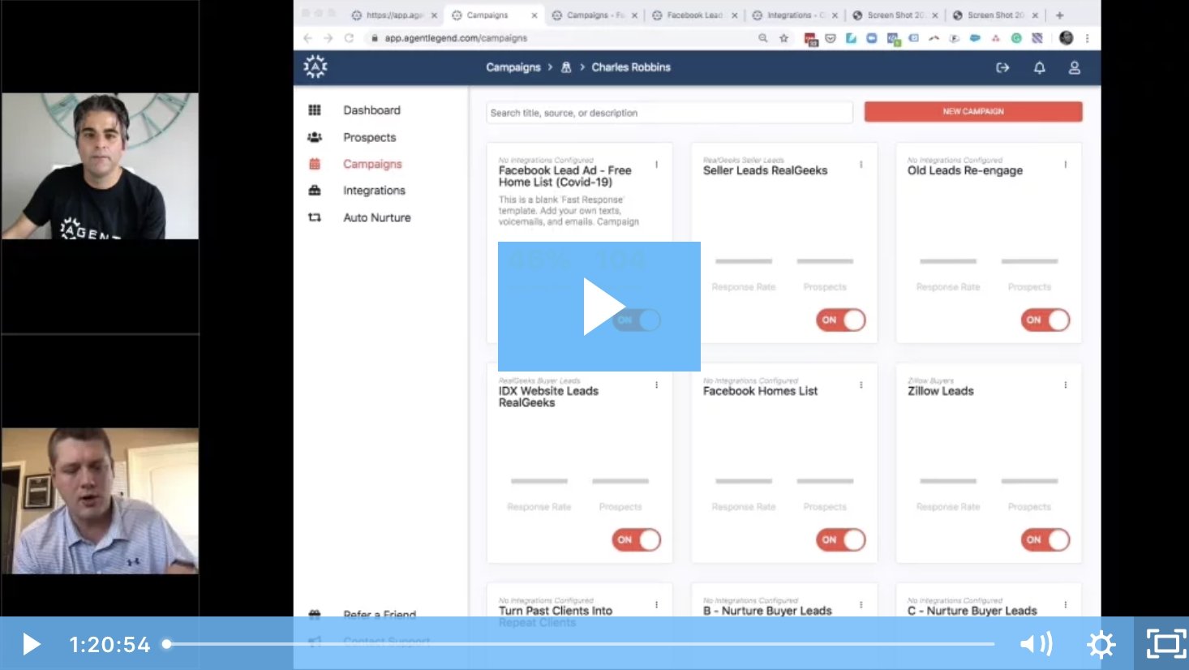Open Facebook Homes List campaign title

point(760,391)
